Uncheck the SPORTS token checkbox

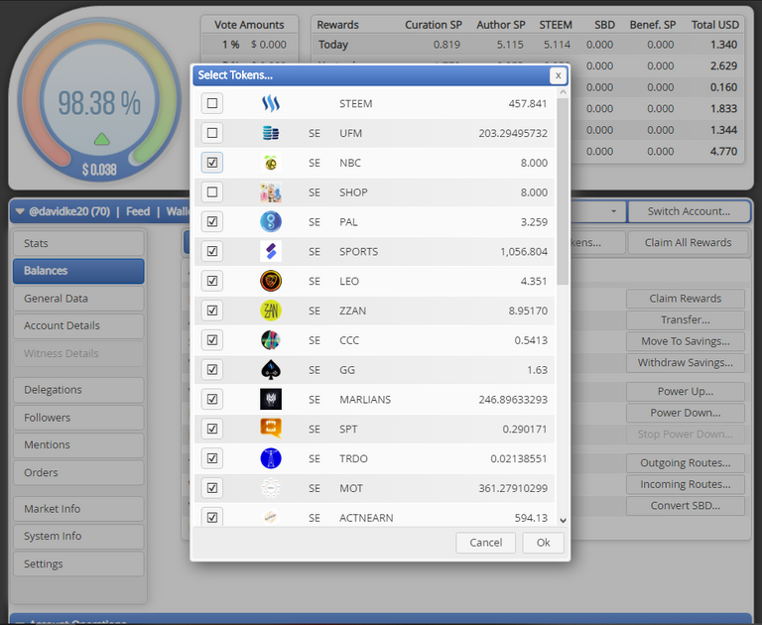pos(212,251)
